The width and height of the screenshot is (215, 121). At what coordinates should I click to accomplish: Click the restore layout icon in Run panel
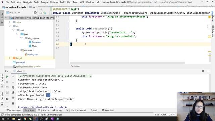coord(7,99)
